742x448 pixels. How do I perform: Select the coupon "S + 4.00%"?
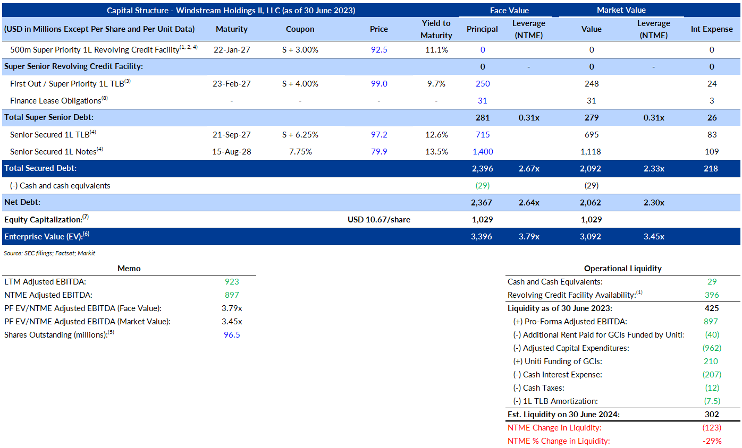pos(300,84)
